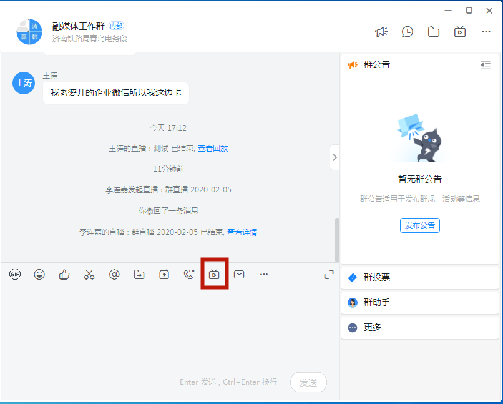Open more options via top-right ellipsis
This screenshot has height=404, width=503.
486,31
